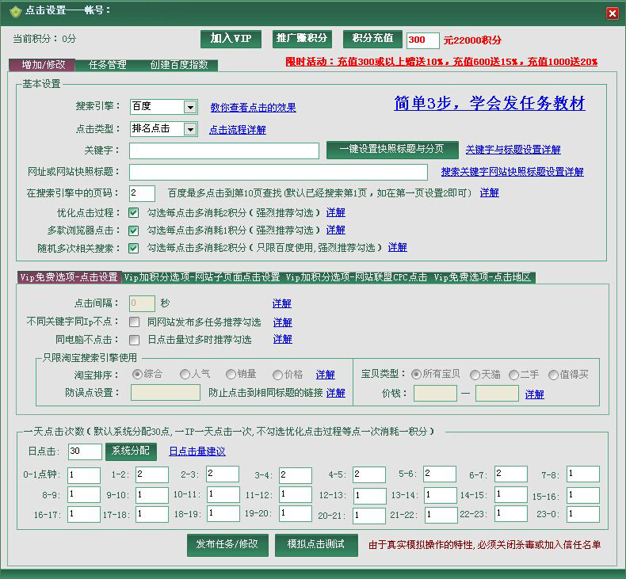Screen dimensions: 626x579
Task: Click 一键设置快照标题与分页 button
Action: [391, 150]
